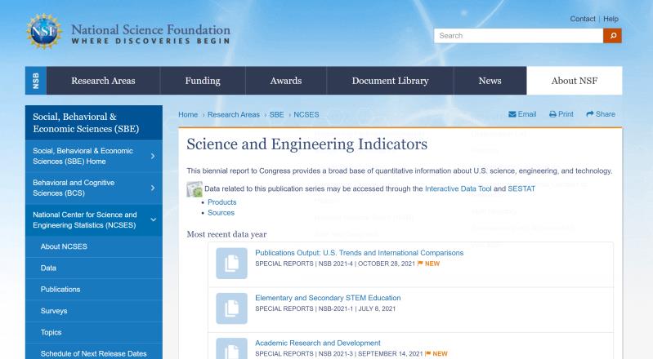Collapse the NCSES sidebar section chevron
The width and height of the screenshot is (653, 359).
pos(153,219)
